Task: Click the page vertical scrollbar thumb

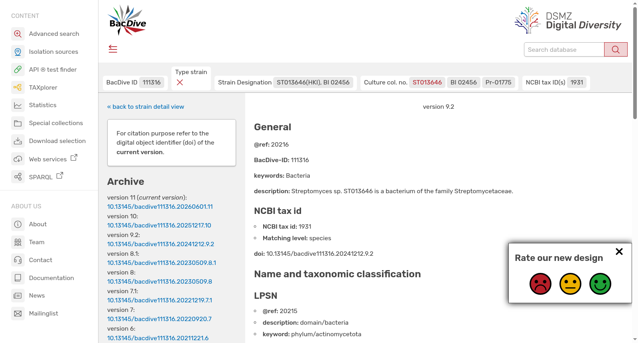Action: click(x=635, y=63)
